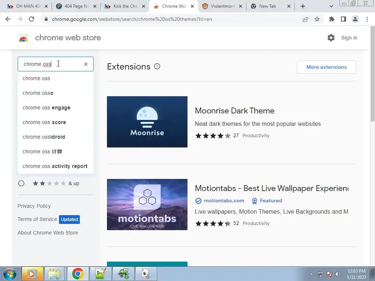
Task: Show hidden system tray icons
Action: click(311, 274)
